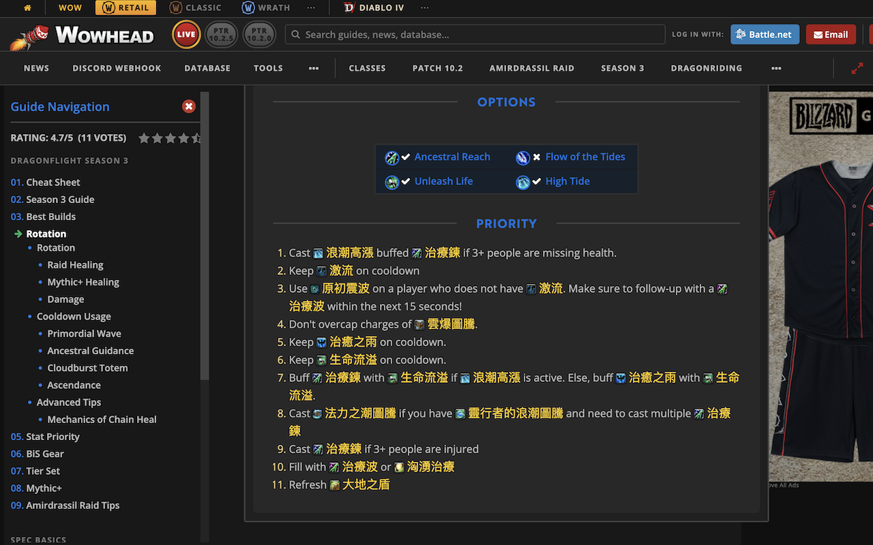Open the DATABASE menu

click(x=207, y=68)
